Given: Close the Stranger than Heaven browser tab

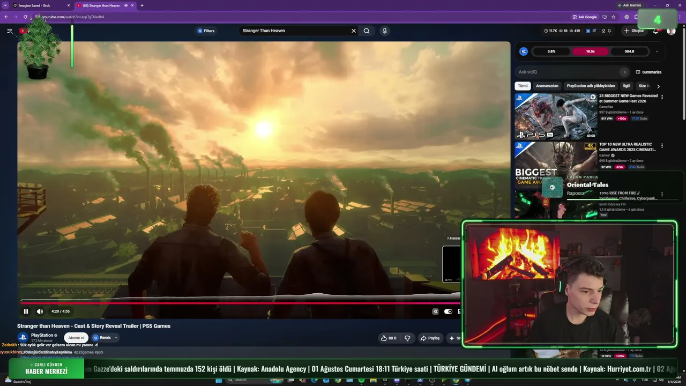Looking at the screenshot, I should coord(133,5).
